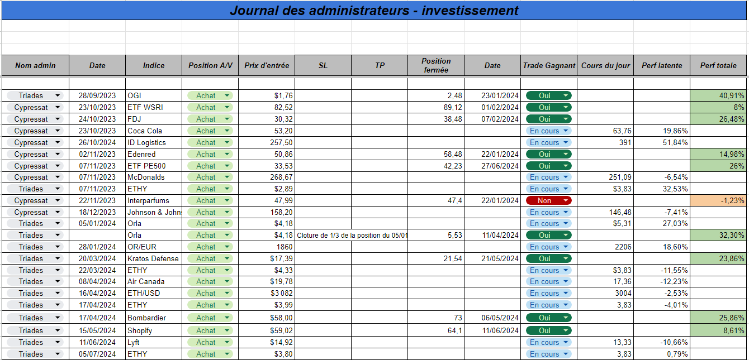Select the Perf latente header
Image resolution: width=749 pixels, height=360 pixels.
click(662, 65)
